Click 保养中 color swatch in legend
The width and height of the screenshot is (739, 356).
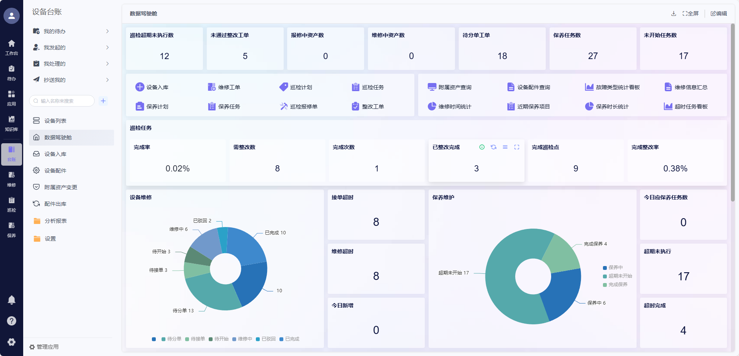click(x=605, y=268)
